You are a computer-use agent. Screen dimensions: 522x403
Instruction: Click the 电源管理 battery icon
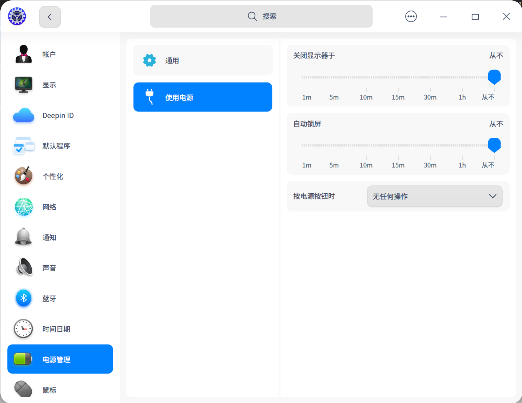click(23, 359)
